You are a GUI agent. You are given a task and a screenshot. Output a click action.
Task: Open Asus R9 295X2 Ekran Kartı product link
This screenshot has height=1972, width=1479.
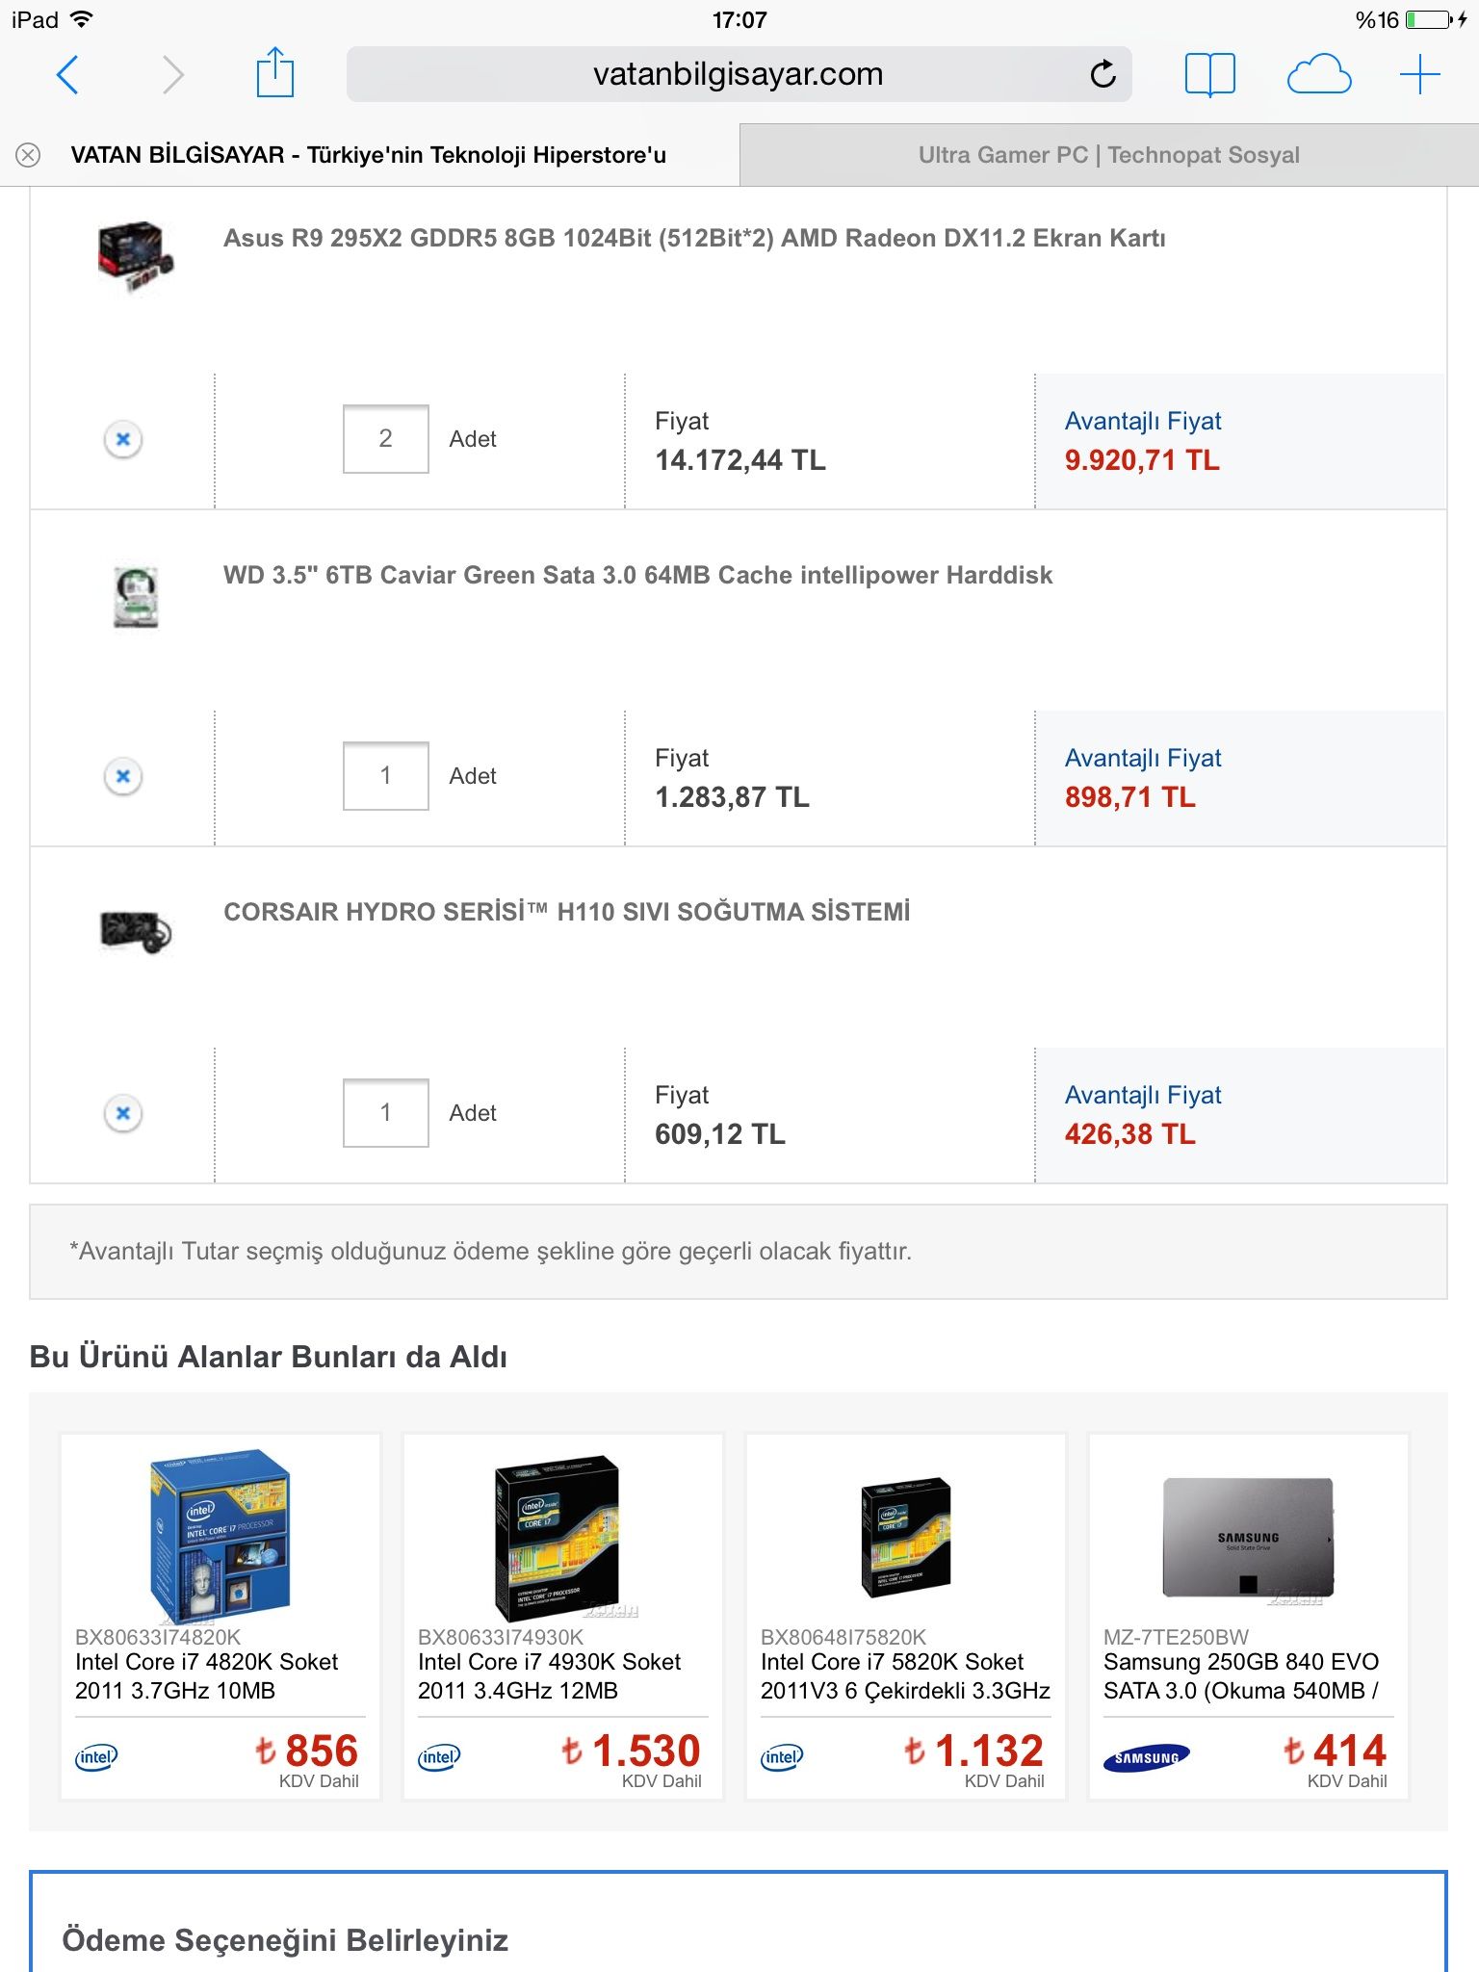pyautogui.click(x=693, y=238)
